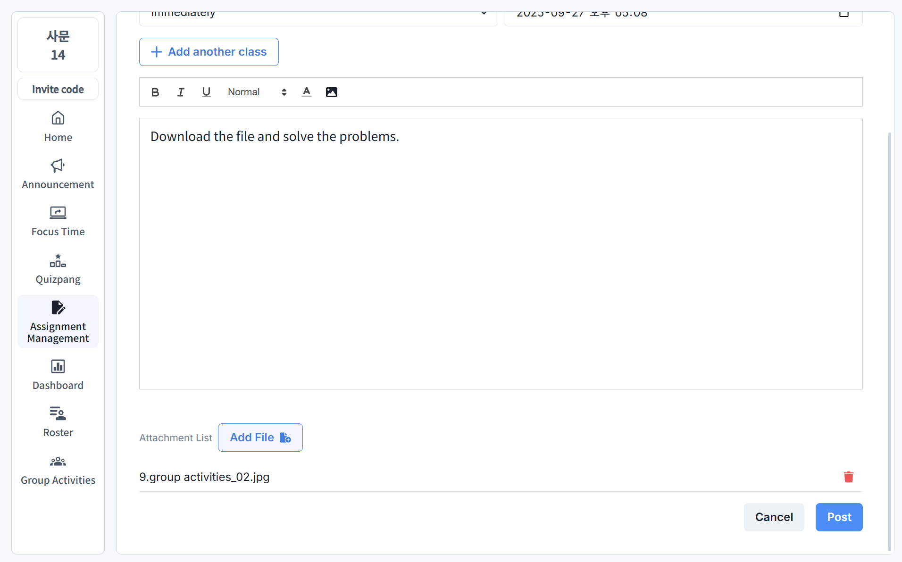
Task: Click inside the assignment description text area
Action: 500,255
